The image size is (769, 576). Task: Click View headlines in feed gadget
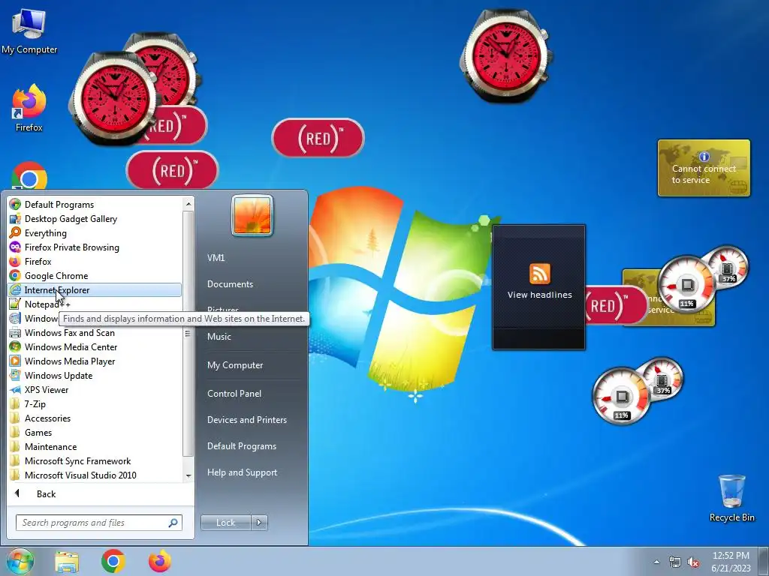tap(539, 295)
